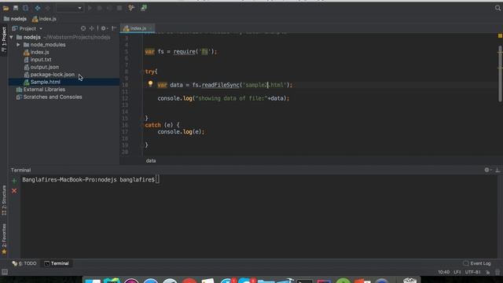Toggle tool window bars icon in bottom-left
This screenshot has height=283, width=503.
click(5, 272)
